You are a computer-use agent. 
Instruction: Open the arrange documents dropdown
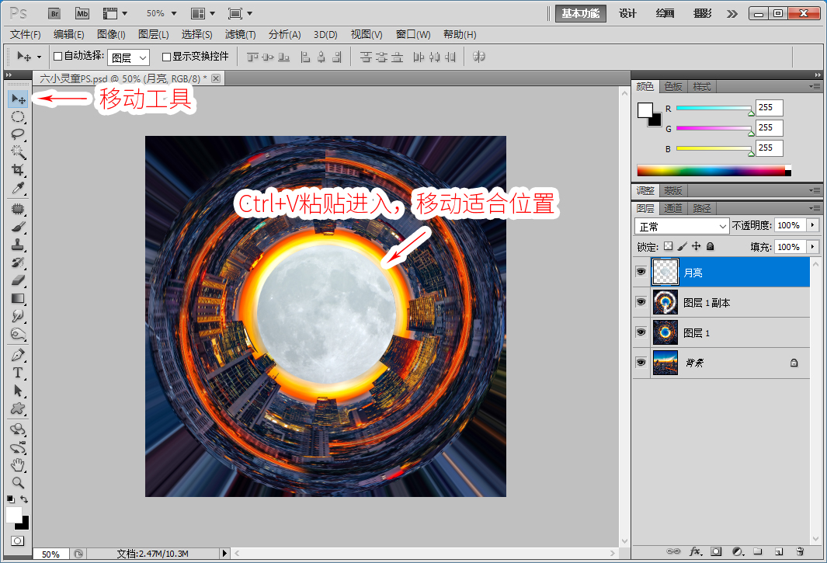coord(203,13)
